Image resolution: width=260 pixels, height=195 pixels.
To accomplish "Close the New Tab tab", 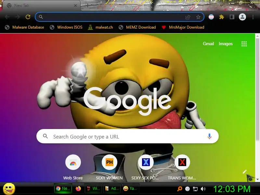I will coord(75,6).
